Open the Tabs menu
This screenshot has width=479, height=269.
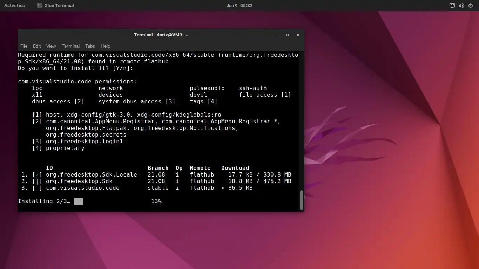pyautogui.click(x=90, y=46)
